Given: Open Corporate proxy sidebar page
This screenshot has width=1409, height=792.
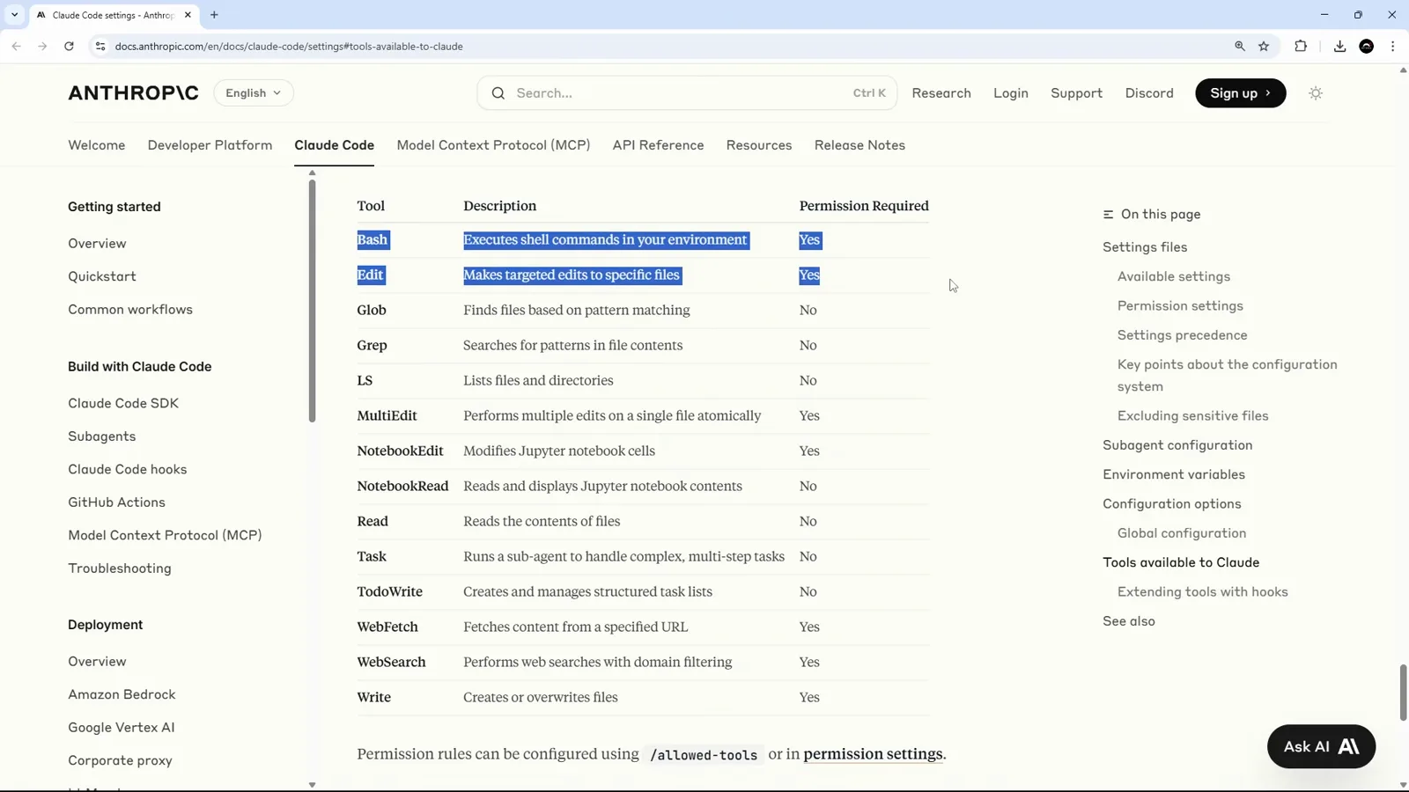Looking at the screenshot, I should click(x=120, y=760).
